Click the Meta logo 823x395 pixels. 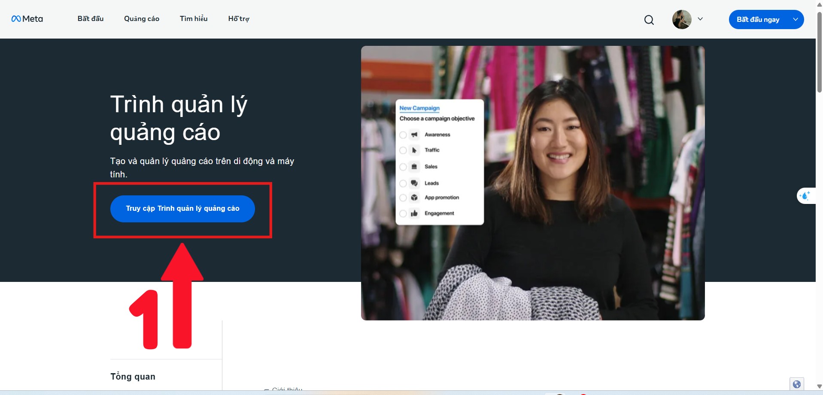(27, 19)
